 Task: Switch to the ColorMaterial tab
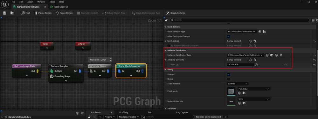[x=61, y=7]
